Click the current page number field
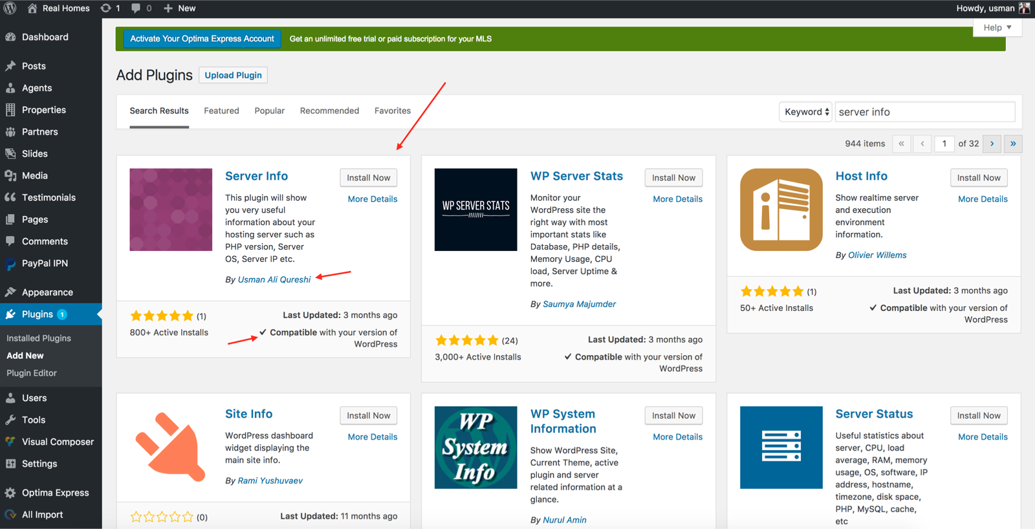Image resolution: width=1035 pixels, height=529 pixels. click(944, 144)
